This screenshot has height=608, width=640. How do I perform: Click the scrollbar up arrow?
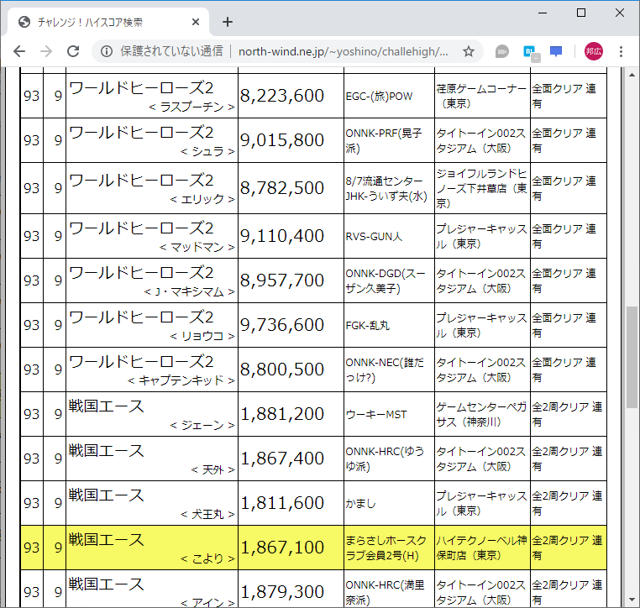pyautogui.click(x=632, y=75)
